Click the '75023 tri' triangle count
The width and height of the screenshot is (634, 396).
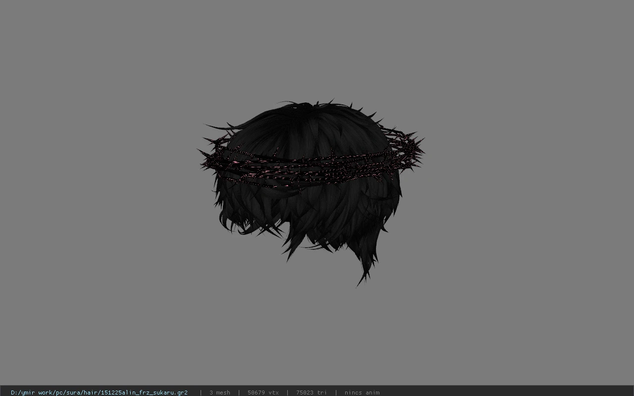[x=312, y=393]
